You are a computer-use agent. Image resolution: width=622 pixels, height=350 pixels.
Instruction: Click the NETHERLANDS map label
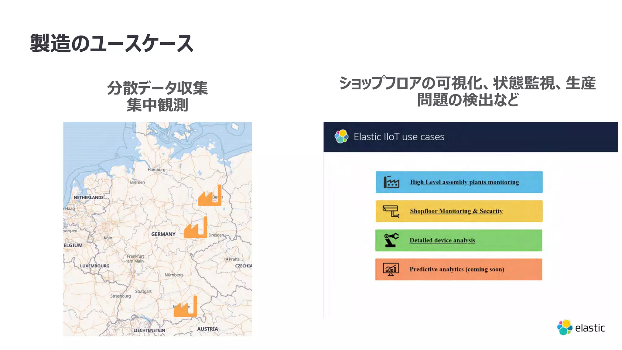point(89,197)
